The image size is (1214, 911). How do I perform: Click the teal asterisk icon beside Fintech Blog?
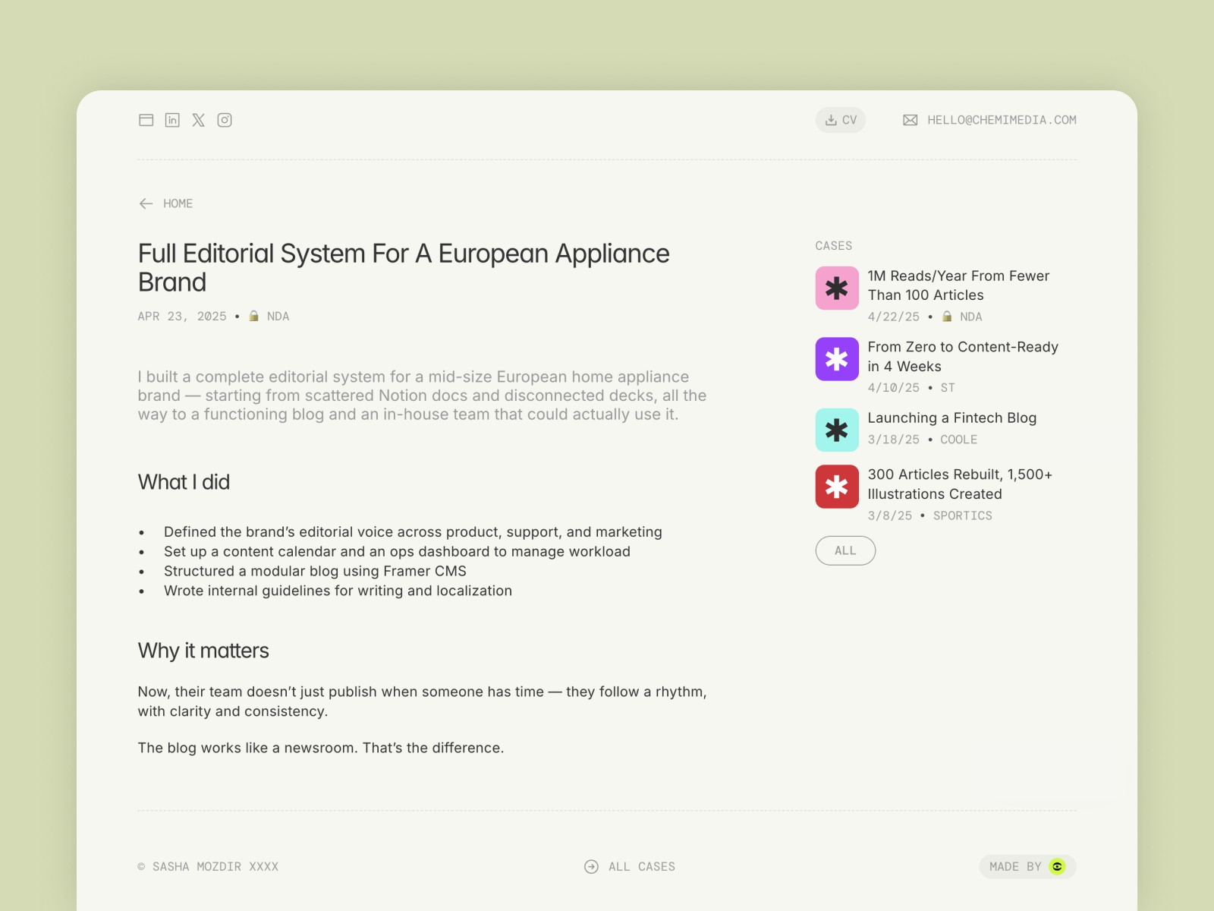pyautogui.click(x=836, y=430)
